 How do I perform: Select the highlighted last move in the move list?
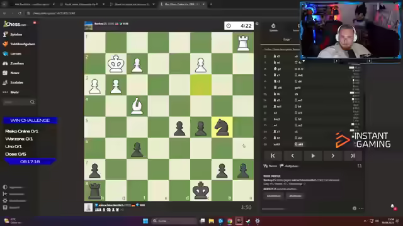[x=299, y=144]
